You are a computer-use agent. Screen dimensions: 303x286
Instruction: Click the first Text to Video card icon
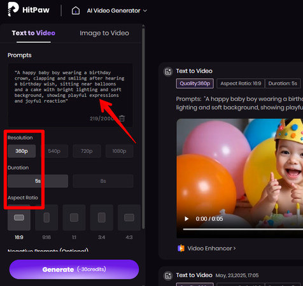tap(168, 71)
